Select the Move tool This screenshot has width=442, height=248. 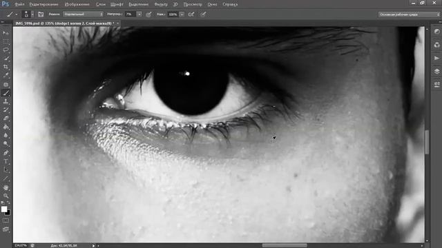coord(6,33)
